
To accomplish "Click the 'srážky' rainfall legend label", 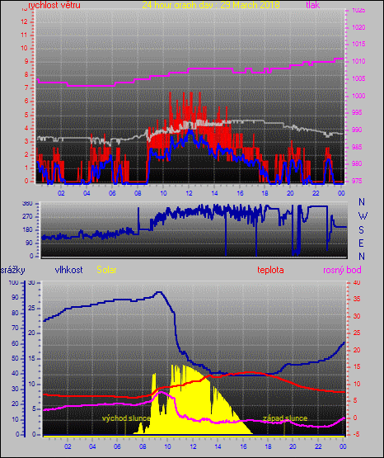I will 13,270.
